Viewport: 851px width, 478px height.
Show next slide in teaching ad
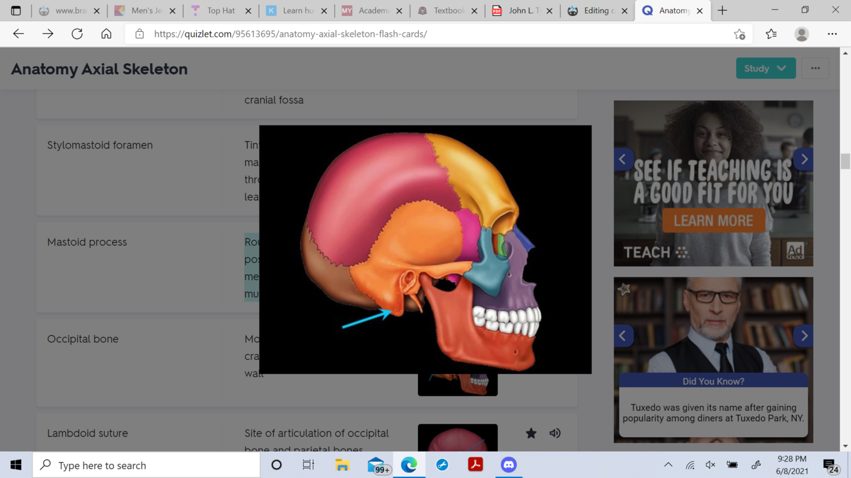[804, 159]
